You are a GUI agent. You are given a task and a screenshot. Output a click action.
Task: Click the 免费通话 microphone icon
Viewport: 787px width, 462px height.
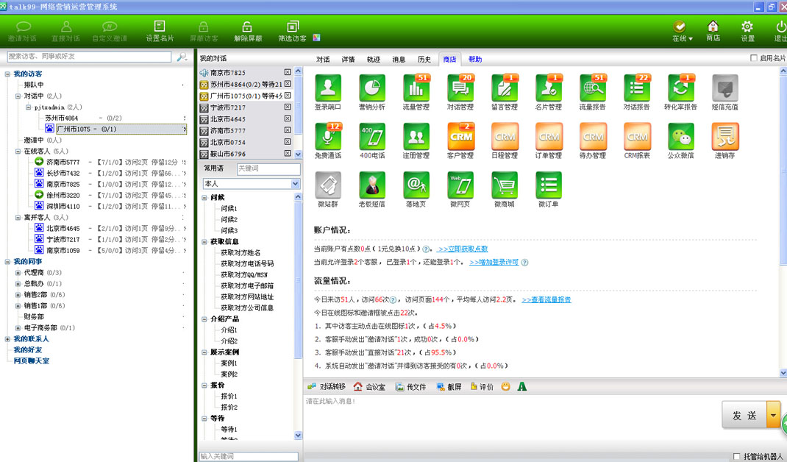[328, 137]
